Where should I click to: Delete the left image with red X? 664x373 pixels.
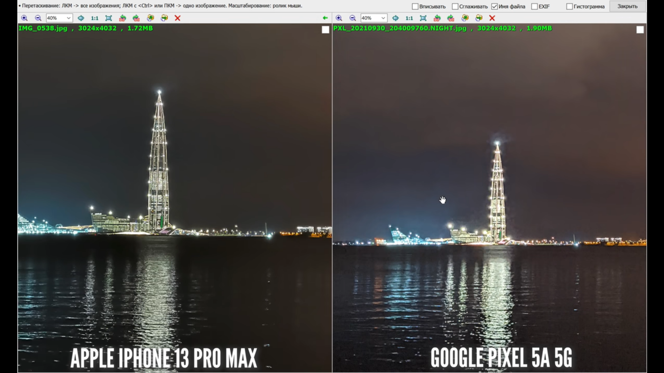[177, 18]
